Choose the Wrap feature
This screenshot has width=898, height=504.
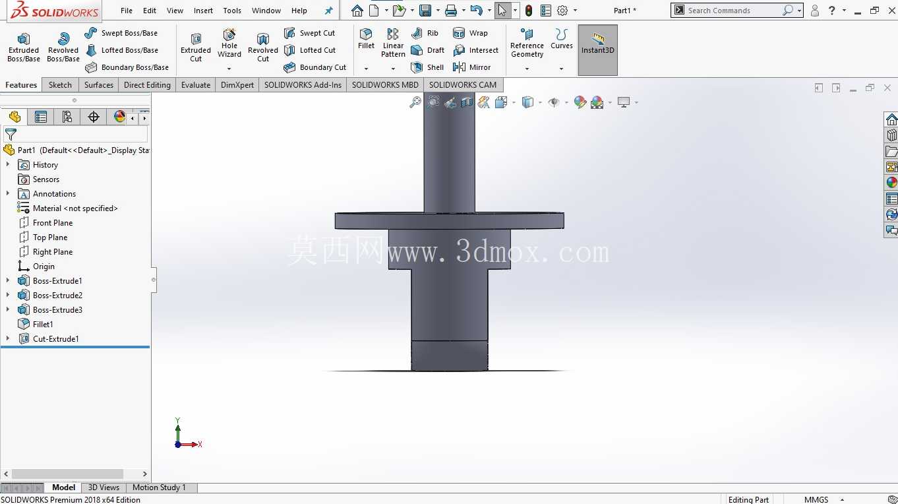click(471, 33)
